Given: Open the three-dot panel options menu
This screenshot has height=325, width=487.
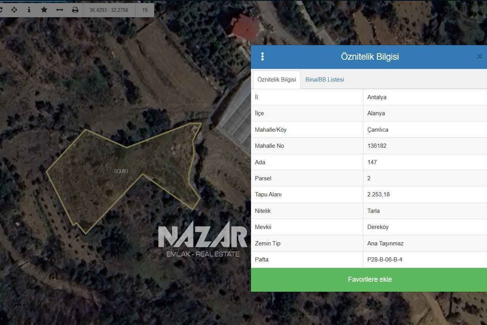Looking at the screenshot, I should click(x=262, y=57).
